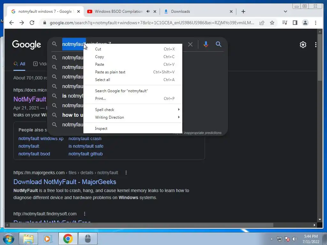Open a new tab with the plus button
Viewport: 327px width, 245px height.
243,11
